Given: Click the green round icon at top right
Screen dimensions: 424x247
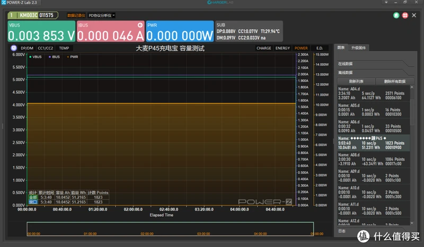Looking at the screenshot, I should click(396, 15).
